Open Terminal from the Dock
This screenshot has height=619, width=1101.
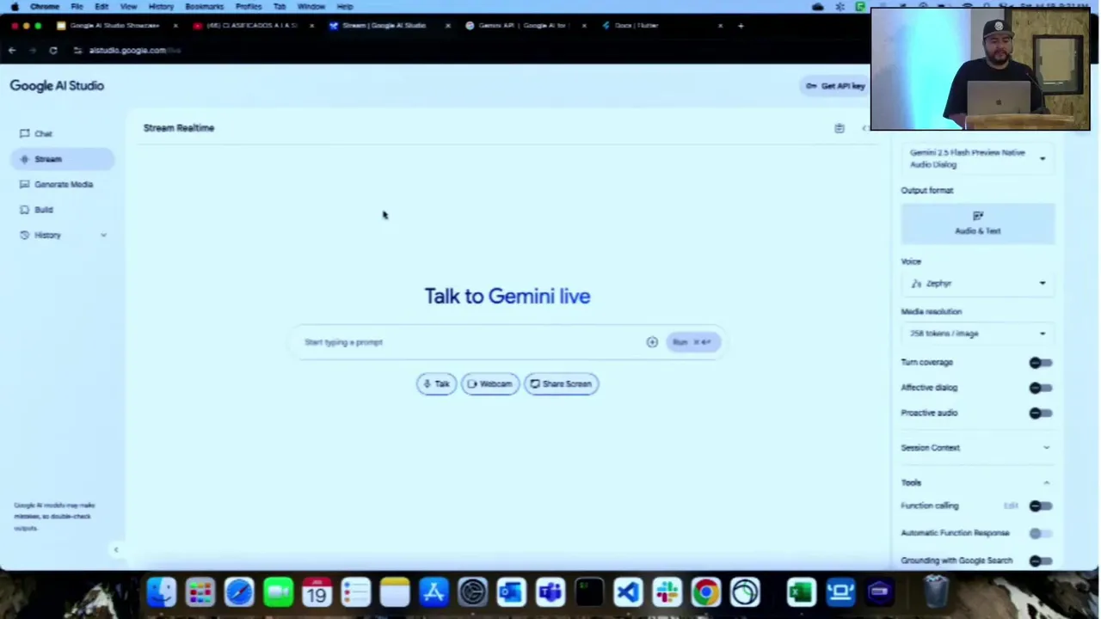589,592
